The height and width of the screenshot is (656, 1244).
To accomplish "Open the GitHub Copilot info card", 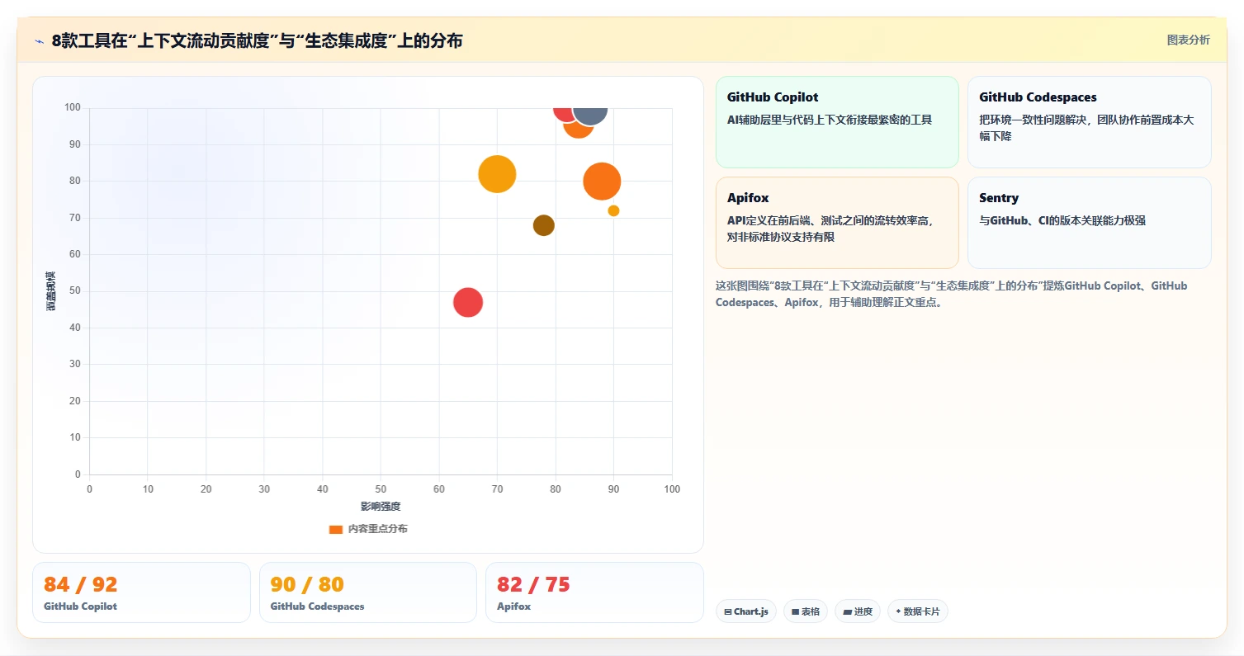I will (837, 122).
